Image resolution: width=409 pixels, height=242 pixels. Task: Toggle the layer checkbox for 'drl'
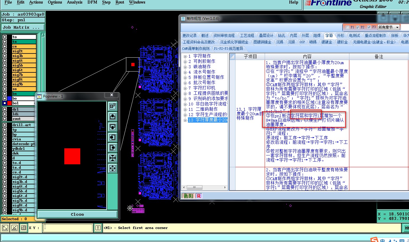click(5, 109)
